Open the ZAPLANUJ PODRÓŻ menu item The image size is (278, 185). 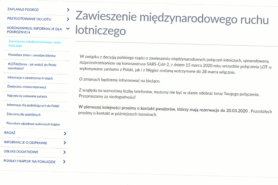point(23,9)
